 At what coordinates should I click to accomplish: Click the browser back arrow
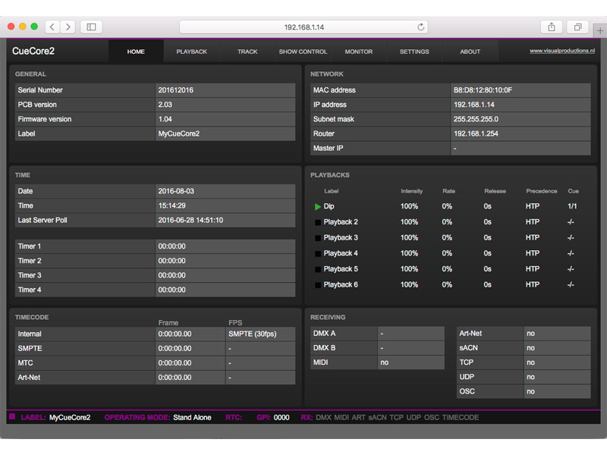[x=52, y=27]
